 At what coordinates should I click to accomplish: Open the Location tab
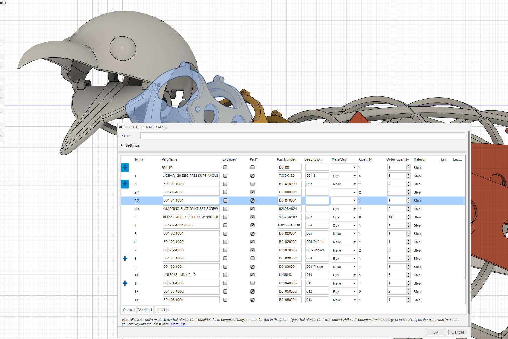162,310
